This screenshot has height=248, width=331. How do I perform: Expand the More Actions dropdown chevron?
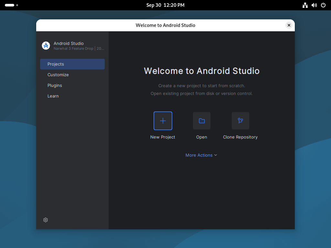[x=216, y=155]
